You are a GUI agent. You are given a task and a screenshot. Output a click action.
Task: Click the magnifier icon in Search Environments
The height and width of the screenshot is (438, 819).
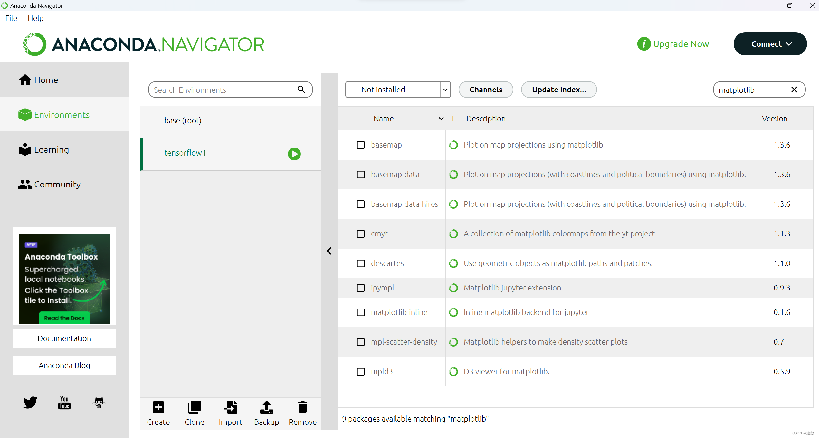pos(301,90)
